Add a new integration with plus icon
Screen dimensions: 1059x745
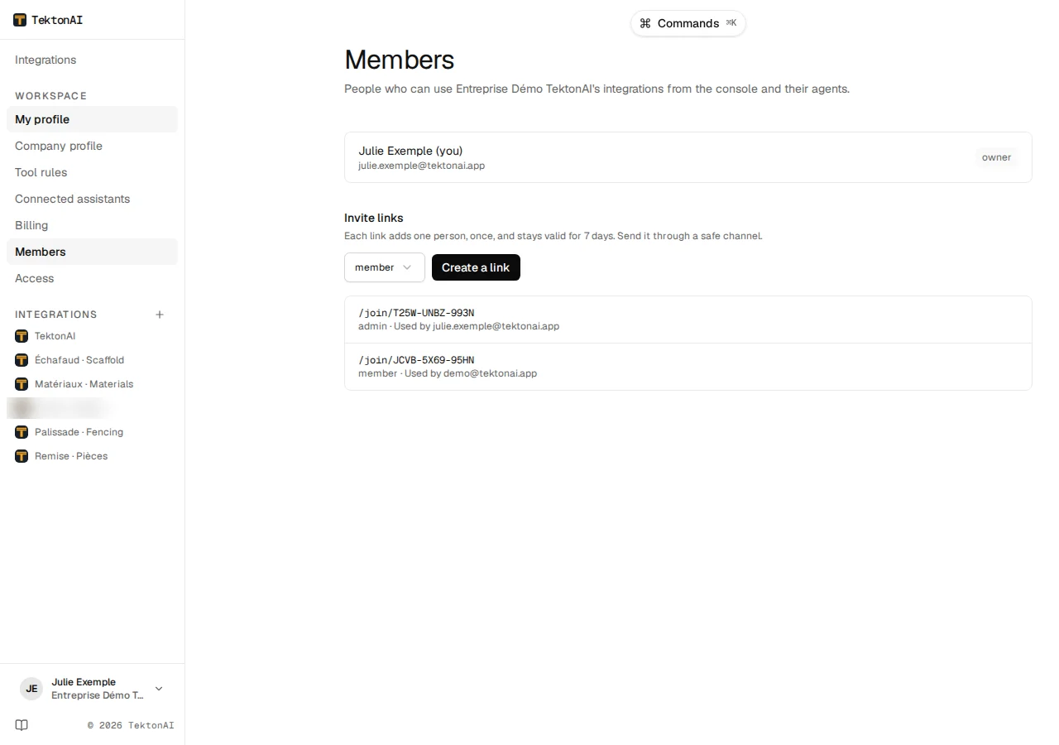pyautogui.click(x=160, y=315)
